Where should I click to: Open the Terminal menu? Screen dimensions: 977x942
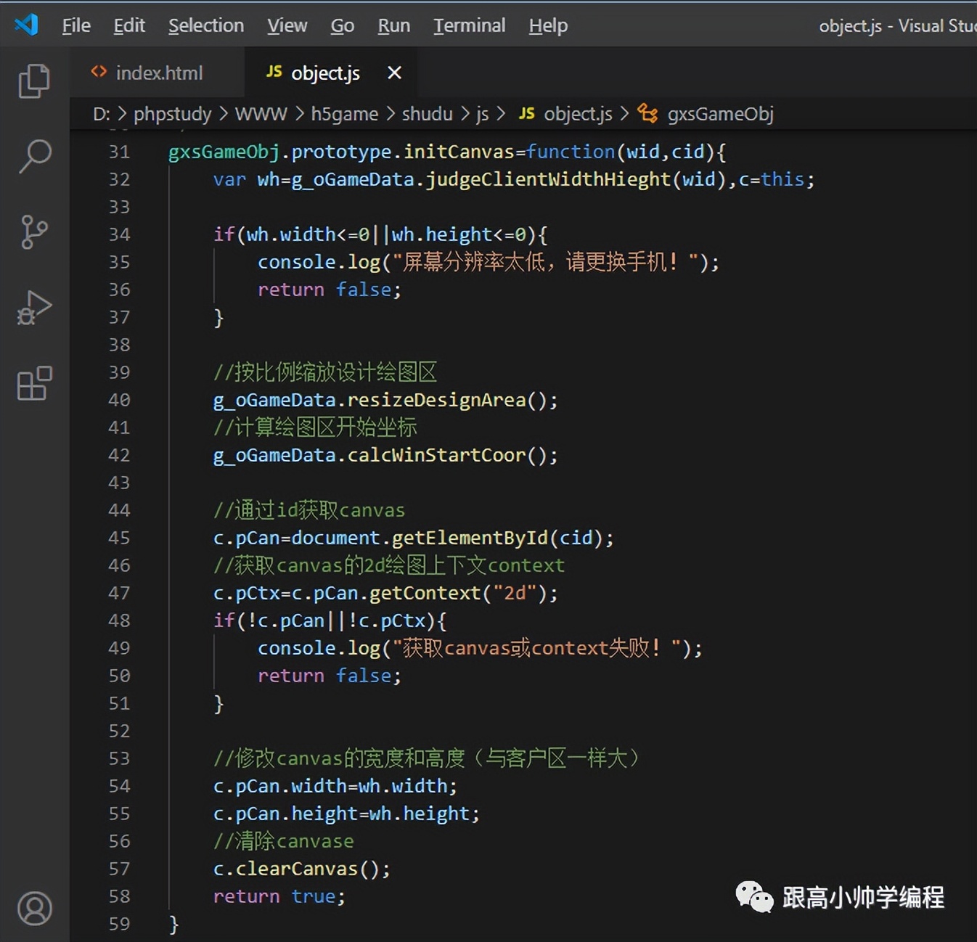point(470,25)
